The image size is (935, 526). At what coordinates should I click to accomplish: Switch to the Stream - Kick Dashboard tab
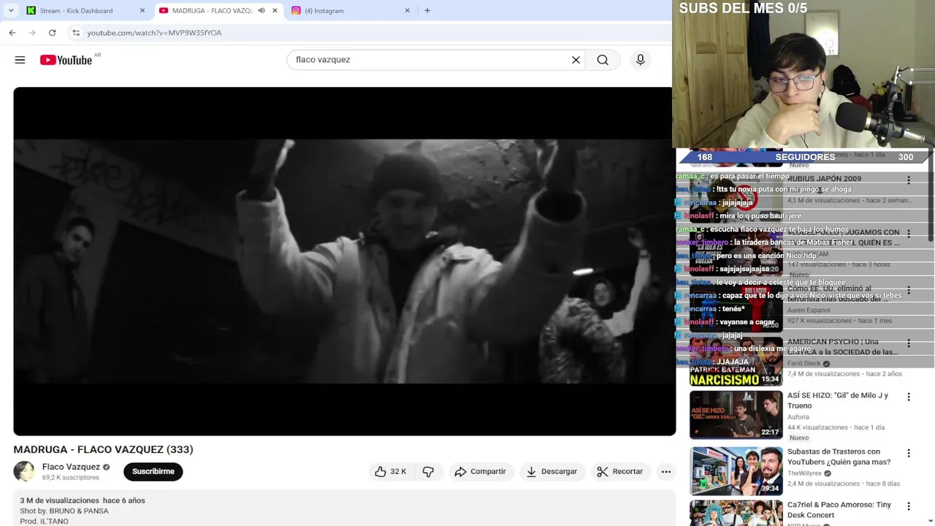point(86,10)
